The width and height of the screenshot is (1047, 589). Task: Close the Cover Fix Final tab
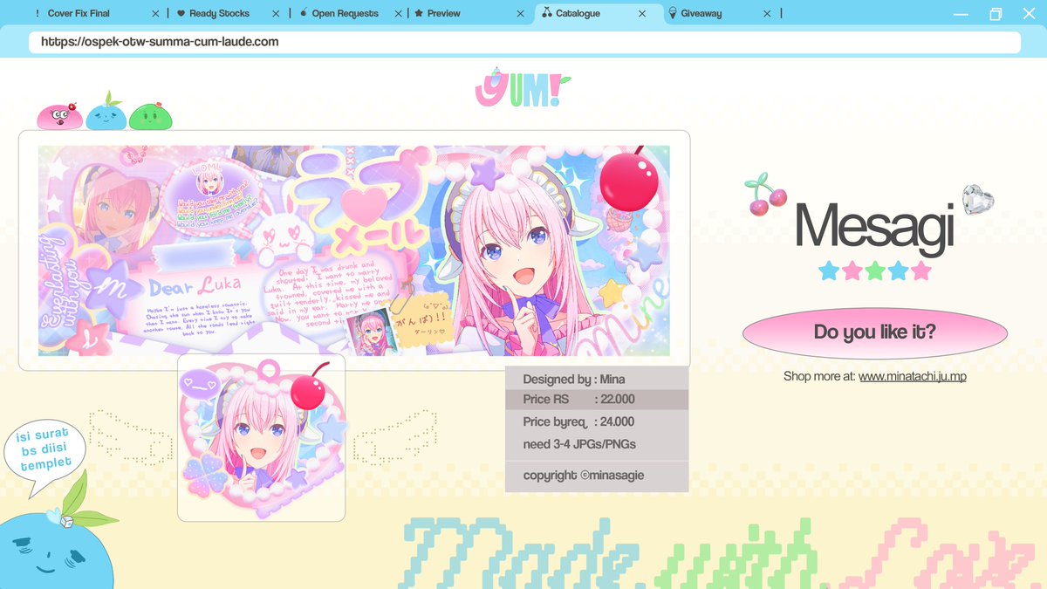pos(155,14)
